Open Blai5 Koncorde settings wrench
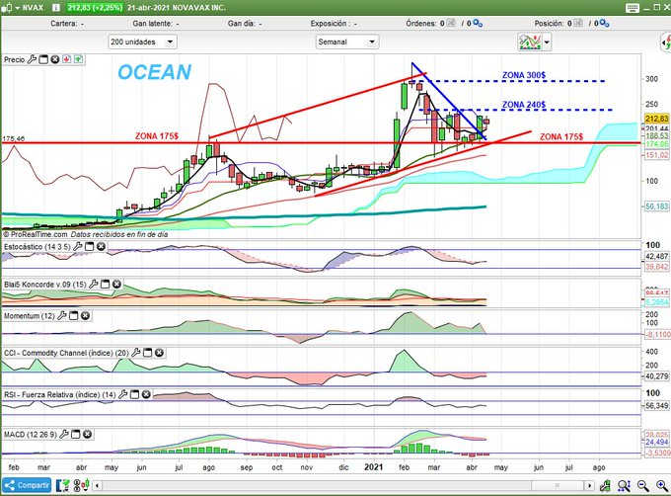 (x=94, y=284)
